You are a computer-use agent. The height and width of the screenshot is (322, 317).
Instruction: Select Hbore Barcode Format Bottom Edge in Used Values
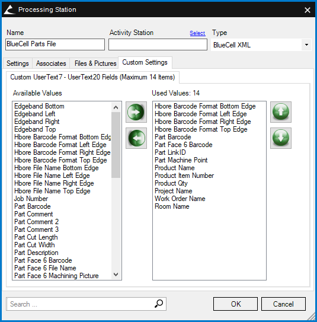(x=205, y=106)
